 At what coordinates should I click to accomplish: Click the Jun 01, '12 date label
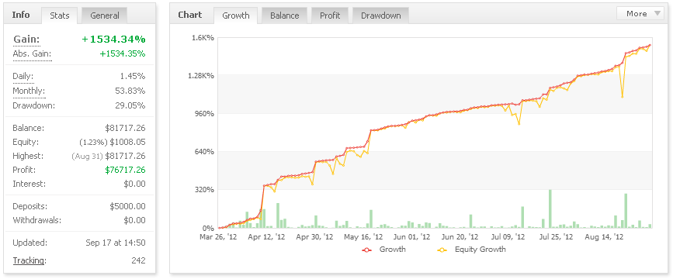[411, 236]
